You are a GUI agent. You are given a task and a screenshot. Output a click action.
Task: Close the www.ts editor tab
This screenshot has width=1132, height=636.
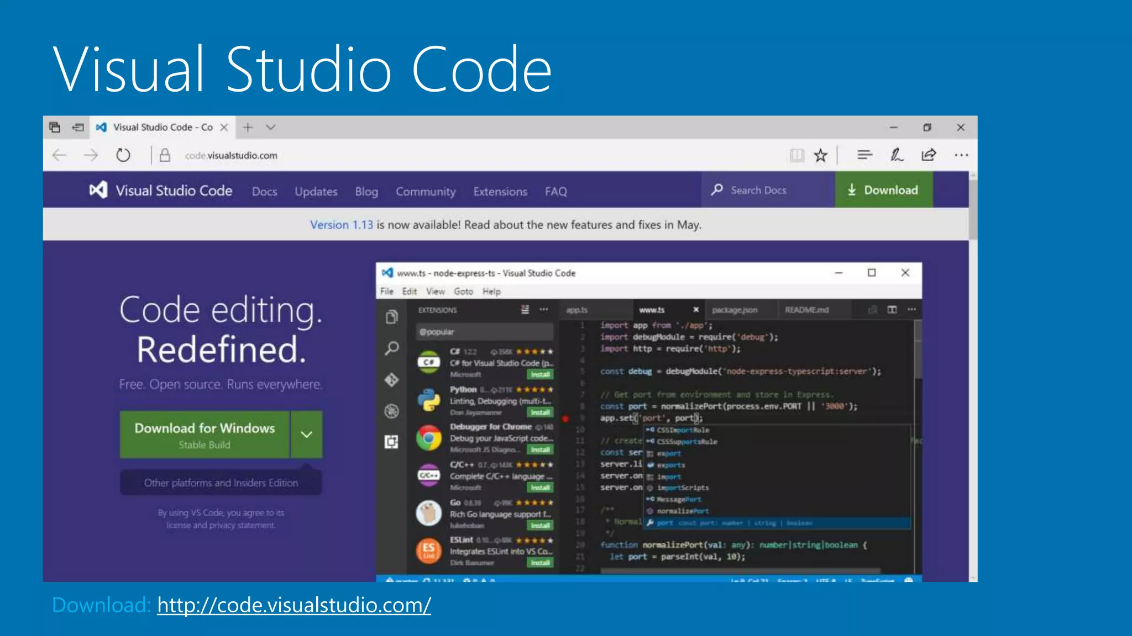tap(696, 310)
